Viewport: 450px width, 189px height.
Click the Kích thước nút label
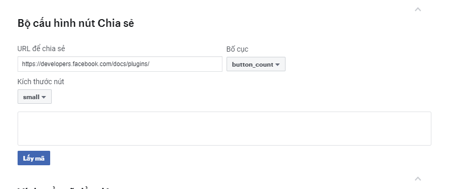point(41,82)
